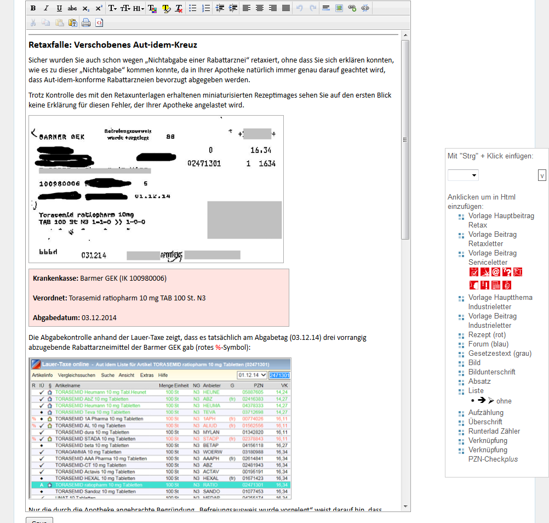
Task: Click the insert hyperlink icon
Action: [x=352, y=8]
